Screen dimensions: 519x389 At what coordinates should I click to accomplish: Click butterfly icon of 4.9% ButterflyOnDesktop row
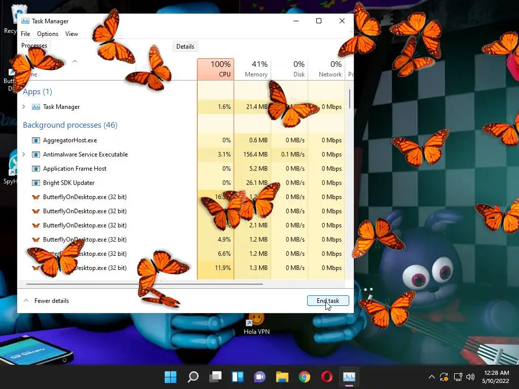[36, 240]
